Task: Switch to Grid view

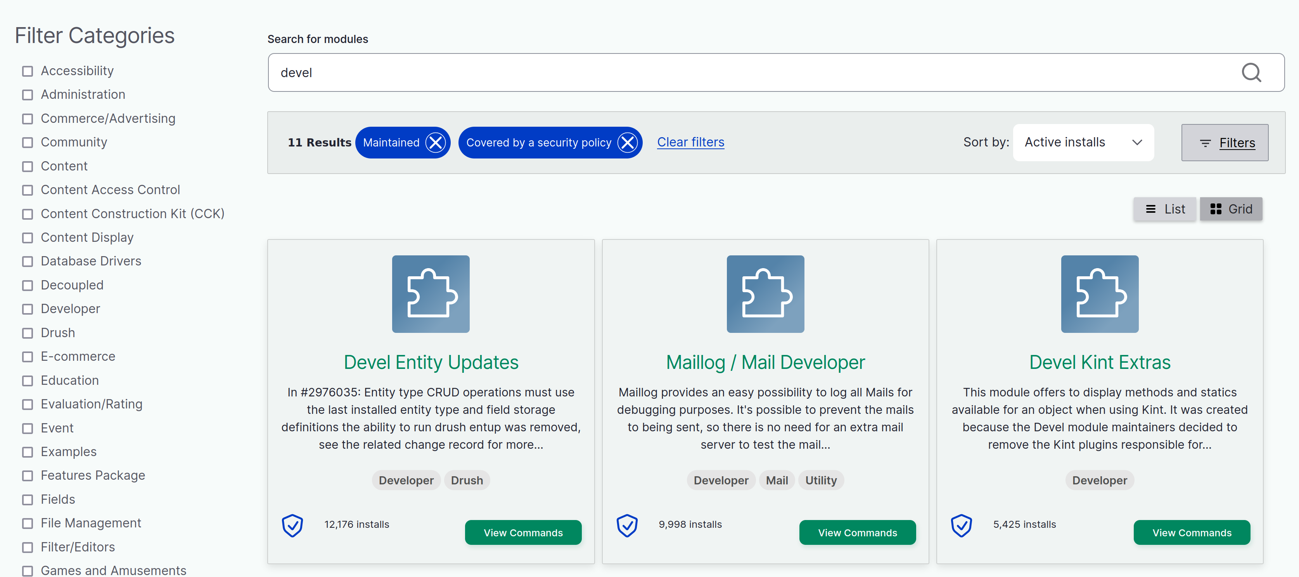Action: tap(1231, 209)
